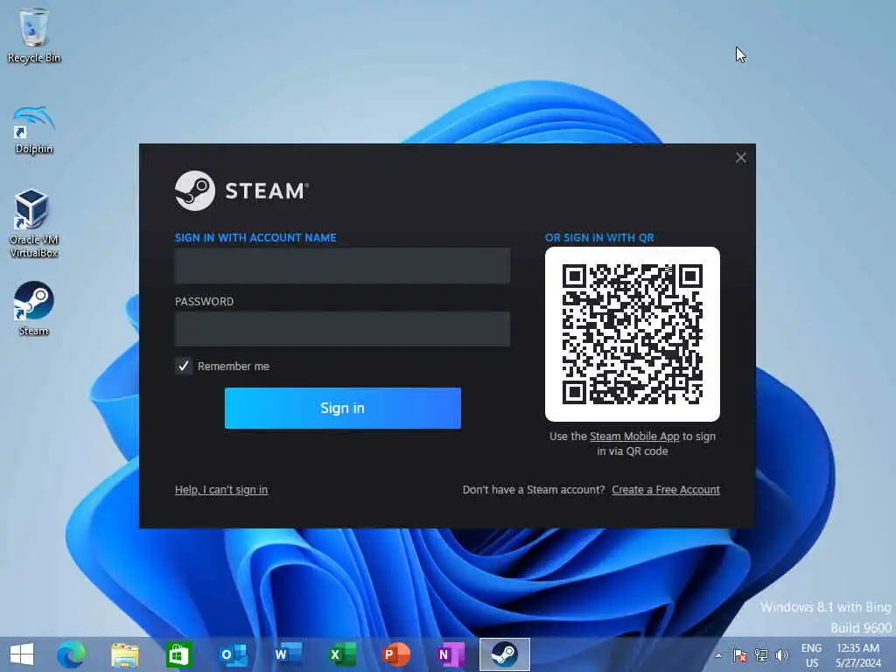Launch Word from the taskbar
This screenshot has height=672, width=896.
287,654
